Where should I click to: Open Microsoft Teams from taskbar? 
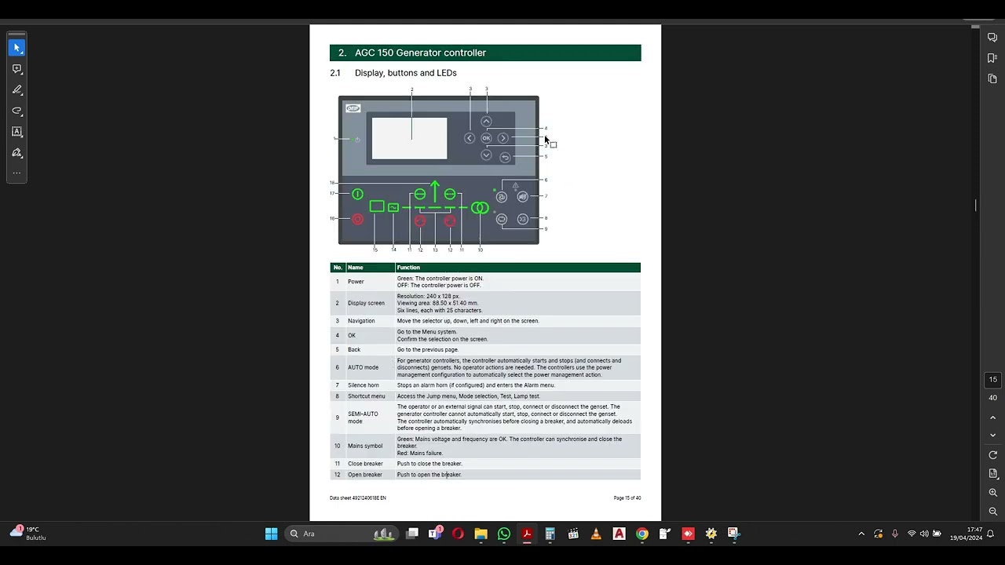pos(435,534)
